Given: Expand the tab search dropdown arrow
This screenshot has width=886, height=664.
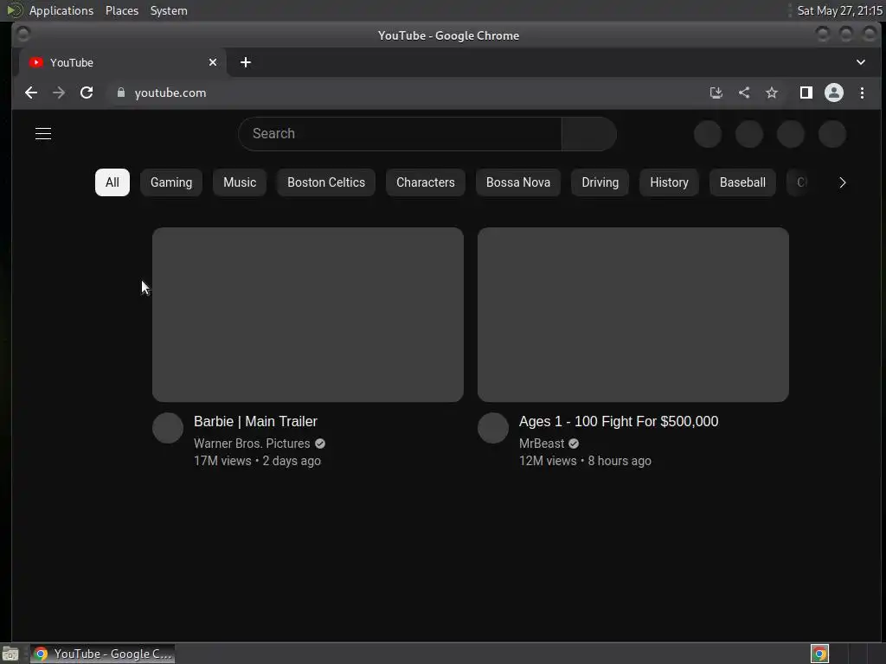Looking at the screenshot, I should (x=861, y=62).
